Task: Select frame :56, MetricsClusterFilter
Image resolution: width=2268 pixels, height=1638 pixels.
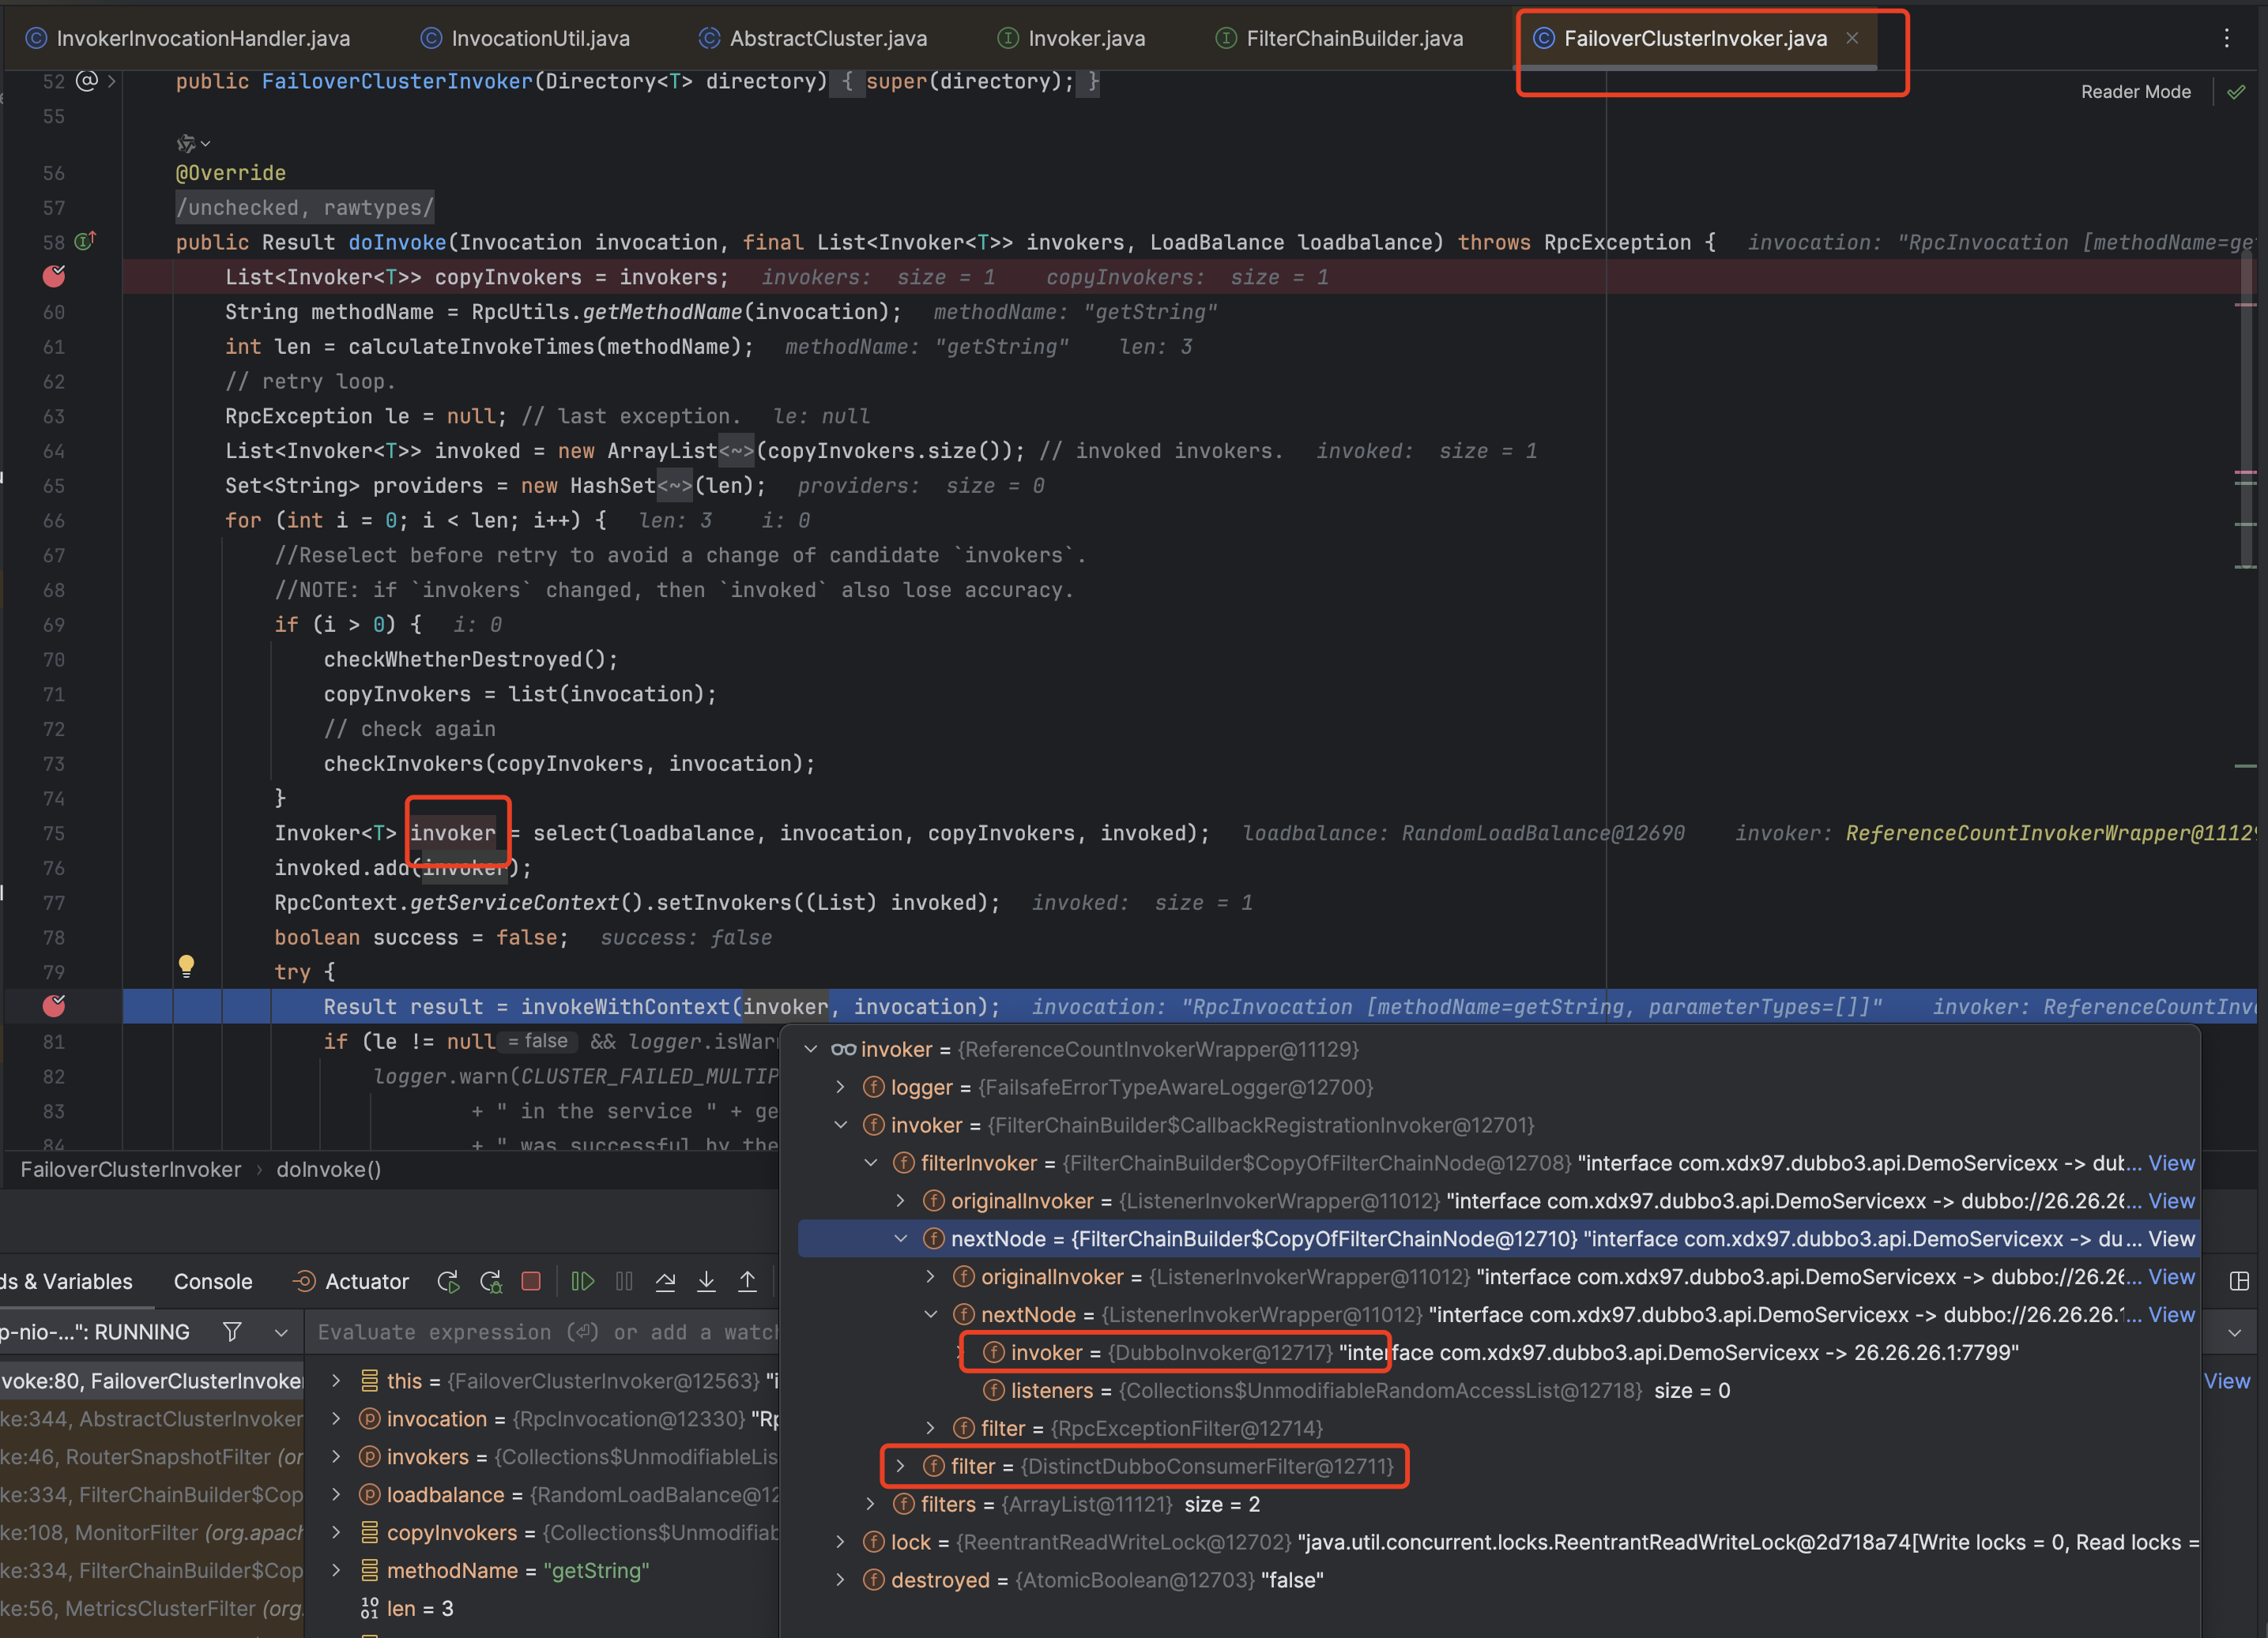Action: pyautogui.click(x=151, y=1609)
